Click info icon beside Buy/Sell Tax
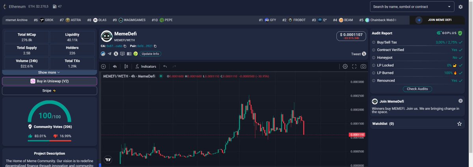 [x=374, y=43]
